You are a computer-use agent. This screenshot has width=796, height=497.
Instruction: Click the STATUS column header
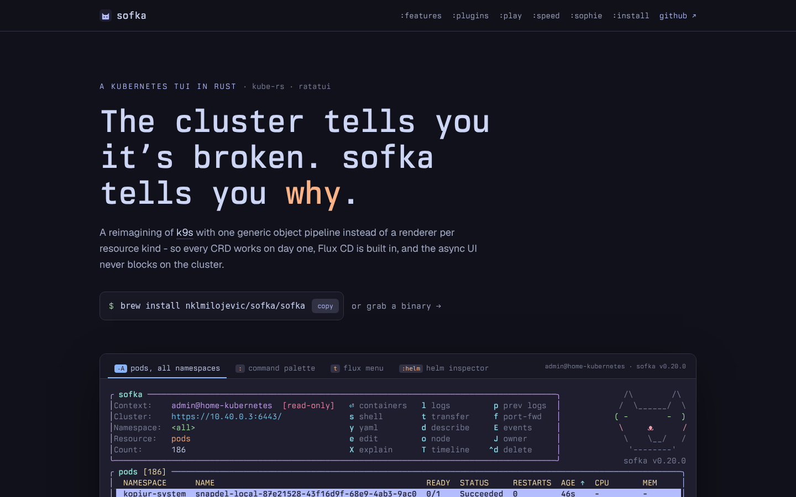(x=474, y=483)
